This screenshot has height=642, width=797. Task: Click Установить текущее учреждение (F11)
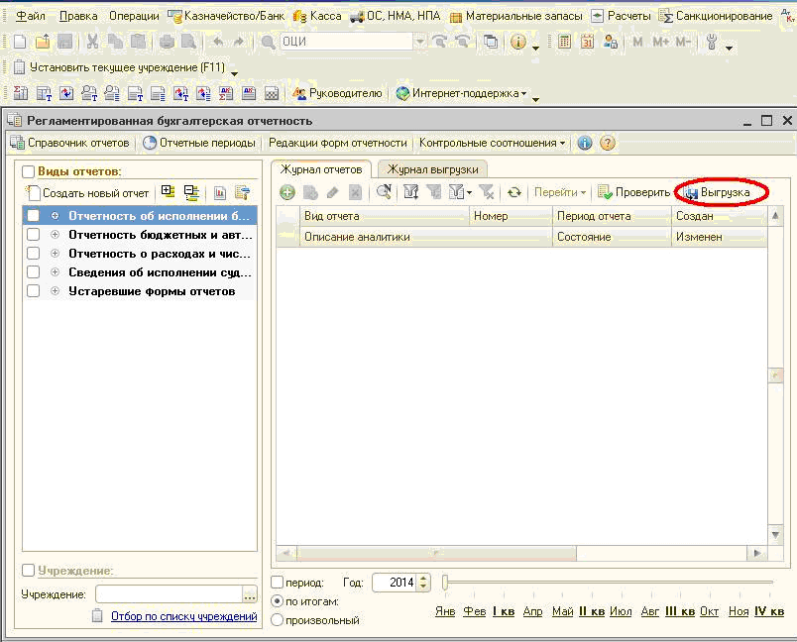(119, 67)
